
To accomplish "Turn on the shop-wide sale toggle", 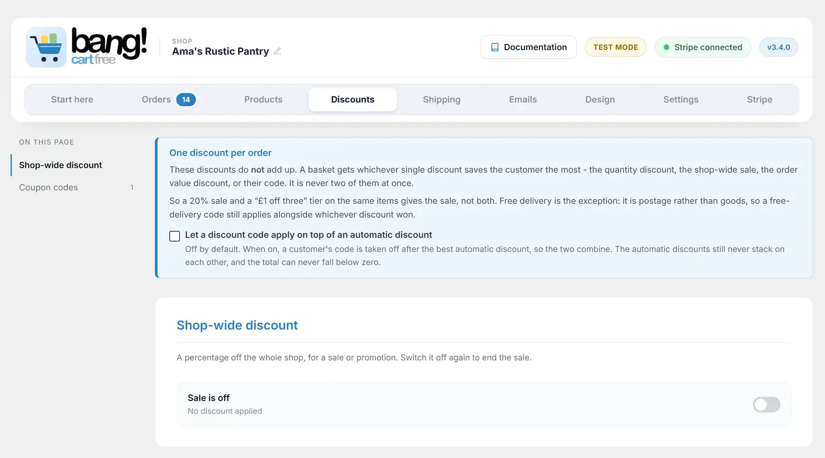I will (766, 405).
